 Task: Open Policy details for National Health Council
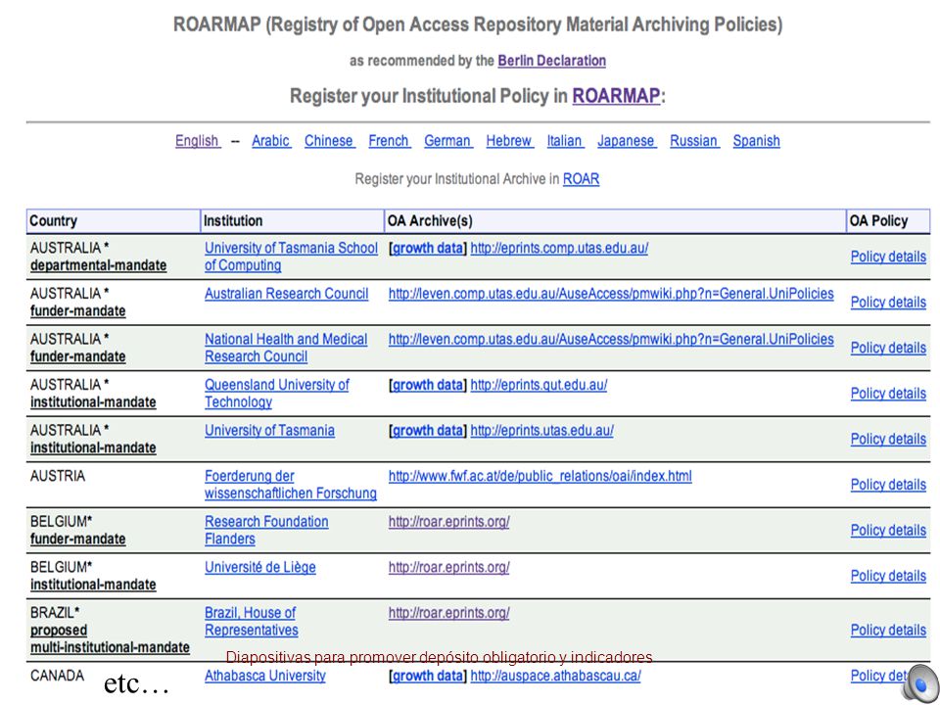[x=888, y=348]
